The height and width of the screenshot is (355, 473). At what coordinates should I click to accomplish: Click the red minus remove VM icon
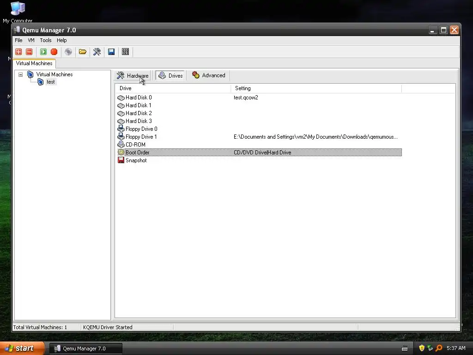(x=29, y=52)
